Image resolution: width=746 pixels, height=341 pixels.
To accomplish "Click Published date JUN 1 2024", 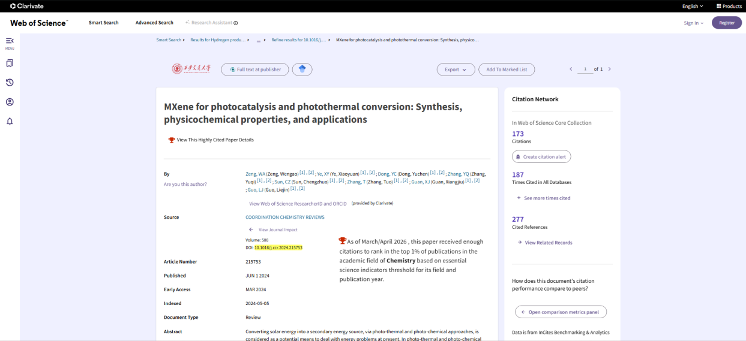I will [257, 276].
